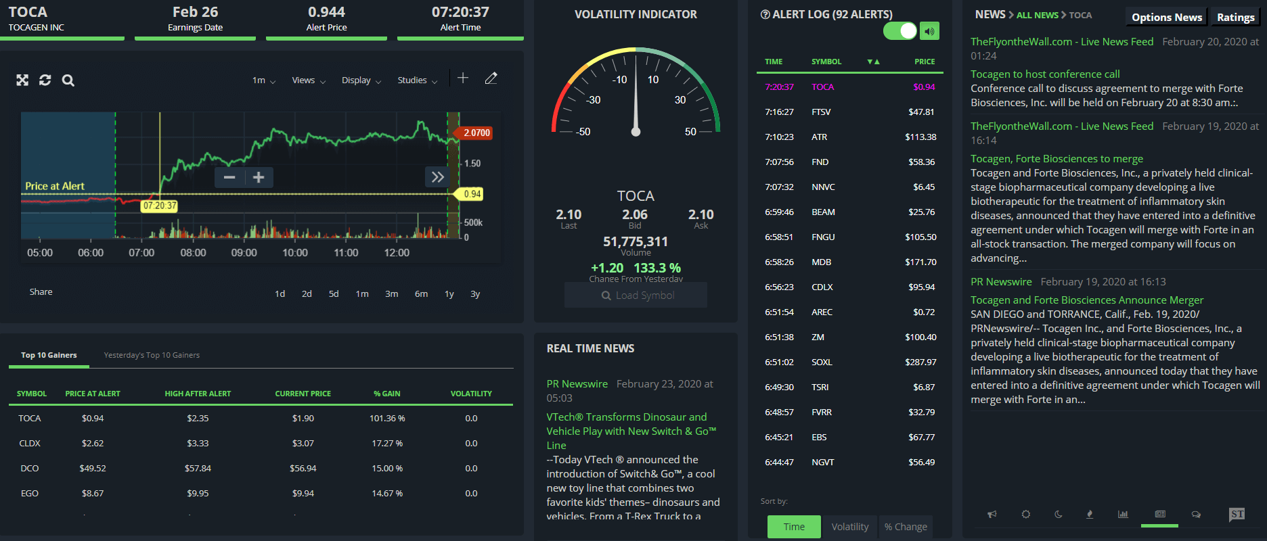Select SOXL alert row
The height and width of the screenshot is (541, 1267).
(849, 362)
